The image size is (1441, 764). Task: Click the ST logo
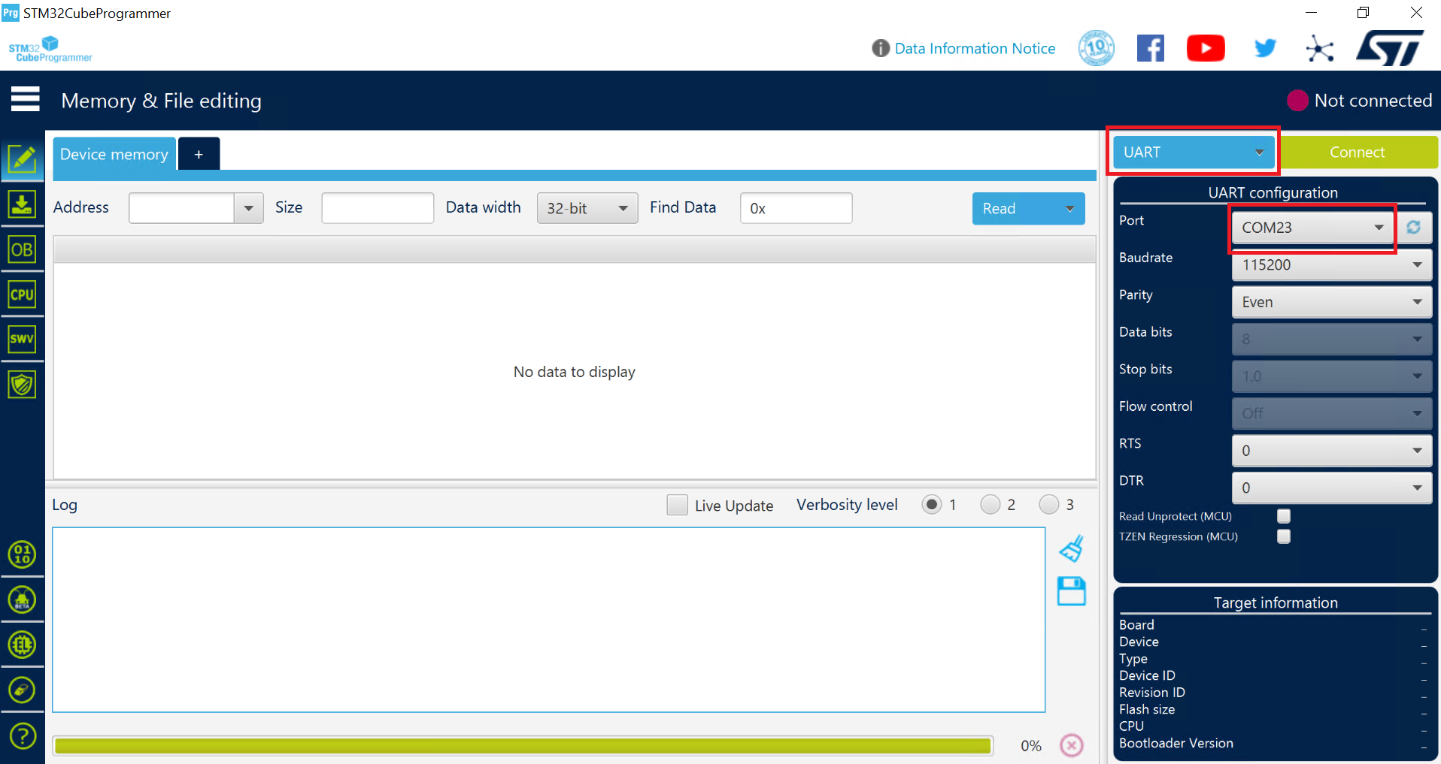(1390, 48)
